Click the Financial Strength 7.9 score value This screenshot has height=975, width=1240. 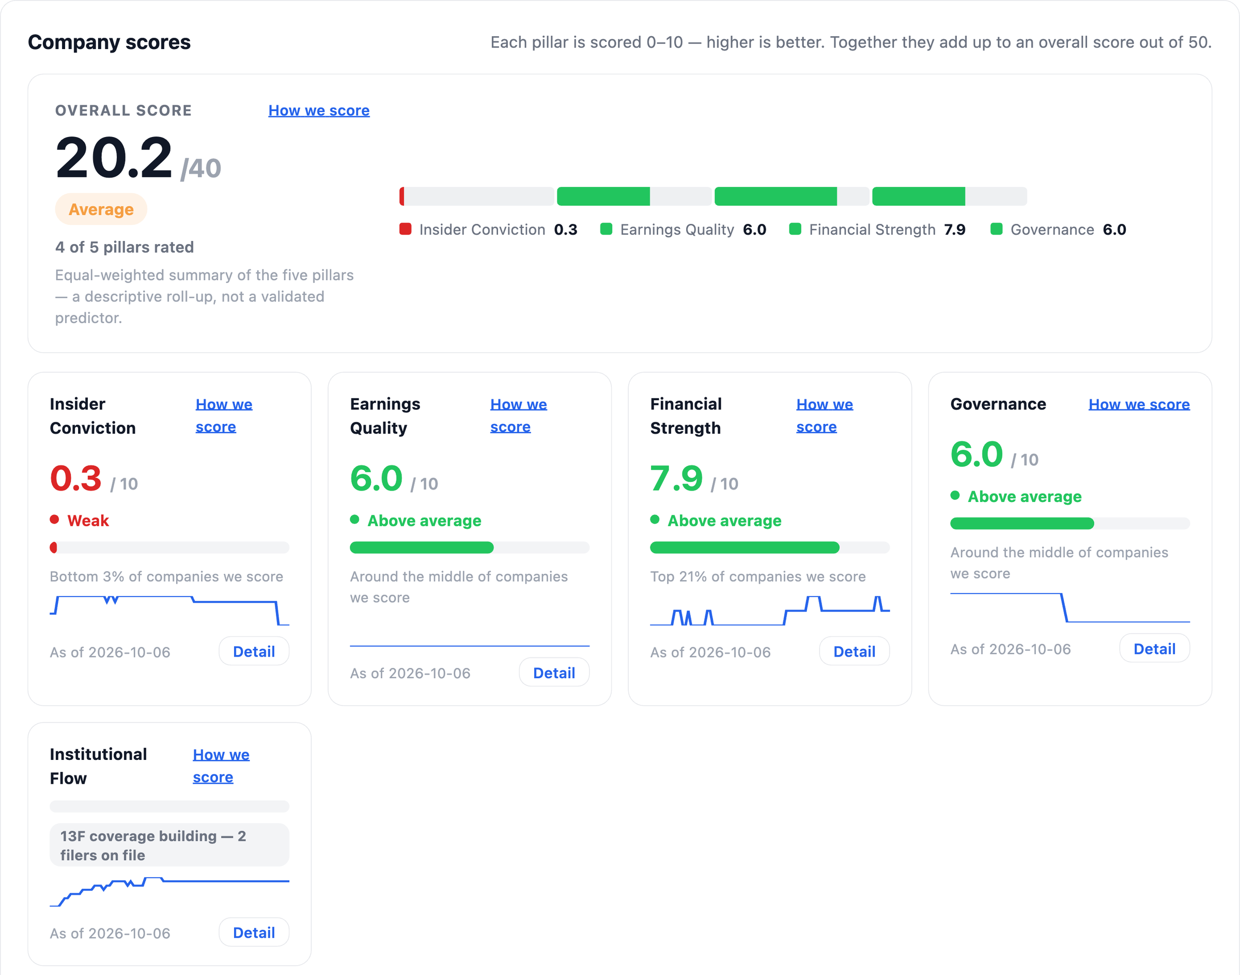click(x=676, y=478)
